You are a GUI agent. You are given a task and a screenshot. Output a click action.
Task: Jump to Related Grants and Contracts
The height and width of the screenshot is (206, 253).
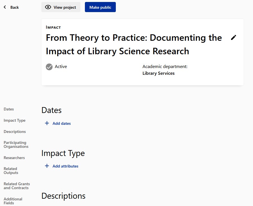(x=17, y=186)
